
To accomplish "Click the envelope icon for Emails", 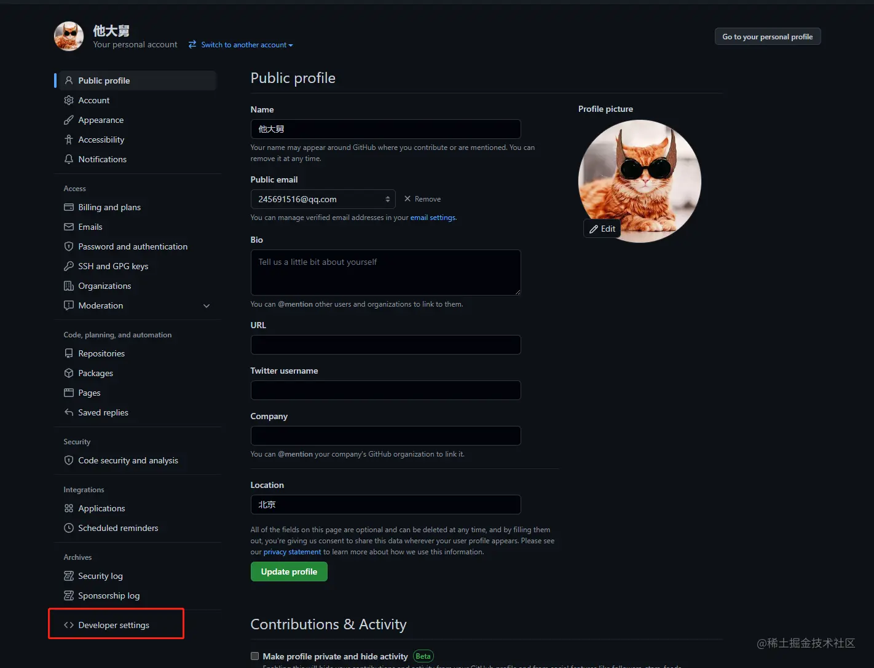I will [69, 227].
